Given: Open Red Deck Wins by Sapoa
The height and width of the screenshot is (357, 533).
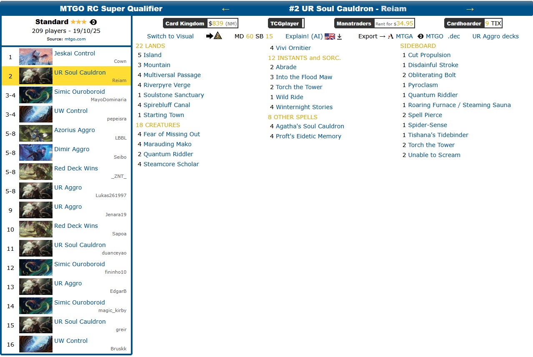Looking at the screenshot, I should pos(76,226).
